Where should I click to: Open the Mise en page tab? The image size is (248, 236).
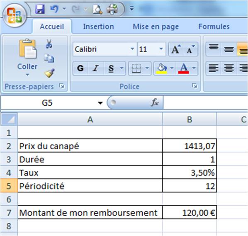point(156,27)
